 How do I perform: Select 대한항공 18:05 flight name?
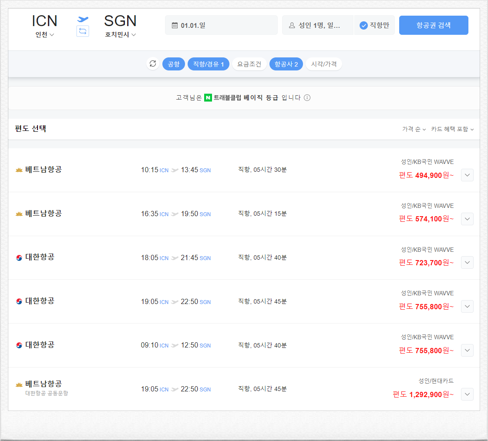(40, 257)
